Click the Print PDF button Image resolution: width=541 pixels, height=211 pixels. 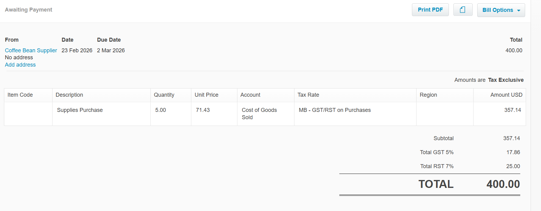click(x=430, y=10)
